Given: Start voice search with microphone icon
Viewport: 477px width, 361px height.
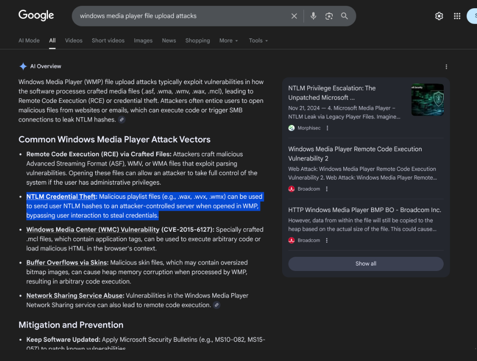Looking at the screenshot, I should coord(313,16).
